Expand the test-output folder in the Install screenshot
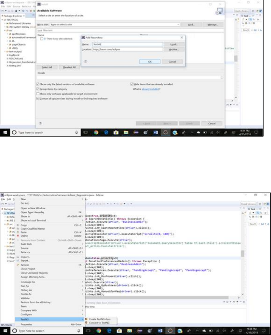The height and width of the screenshot is (335, 271). point(5,52)
